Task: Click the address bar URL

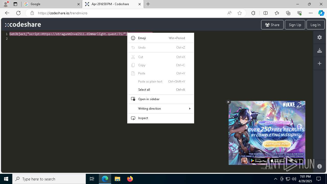Action: [63, 13]
